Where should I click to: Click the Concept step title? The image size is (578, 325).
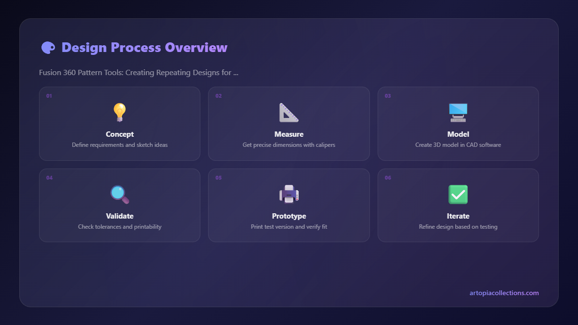click(119, 134)
